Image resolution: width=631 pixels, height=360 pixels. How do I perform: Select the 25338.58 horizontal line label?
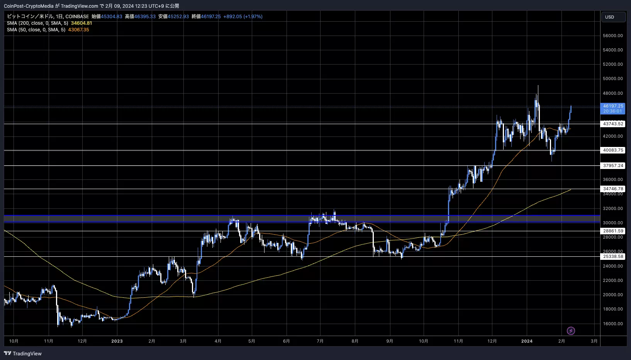coord(613,256)
